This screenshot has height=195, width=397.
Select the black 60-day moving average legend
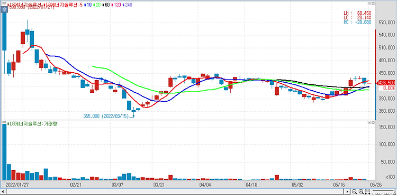(105, 5)
